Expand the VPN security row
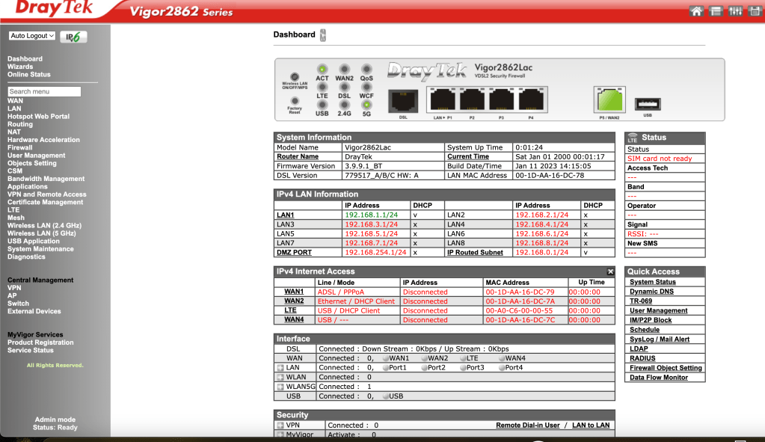Screen dimensions: 765x442 [280, 426]
